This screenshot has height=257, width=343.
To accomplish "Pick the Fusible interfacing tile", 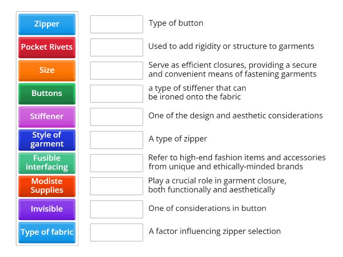I will click(47, 163).
